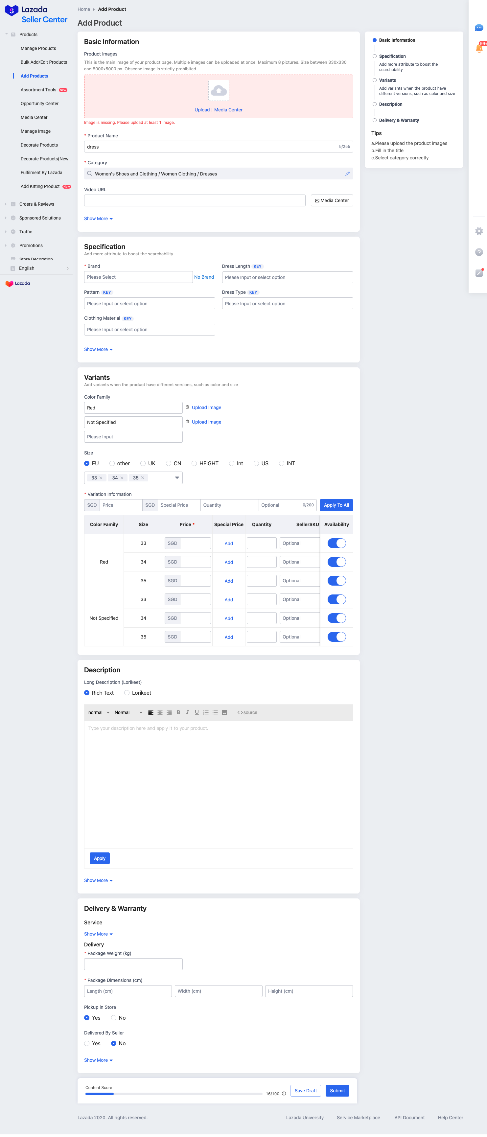Delete the Red color family row
The image size is (487, 1137).
click(187, 407)
